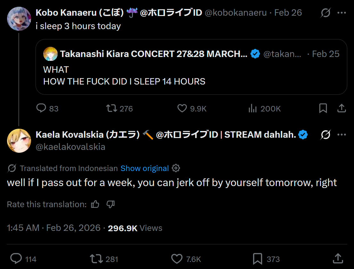
Task: Like Kaela Kovalskia's reply
Action: click(x=177, y=259)
